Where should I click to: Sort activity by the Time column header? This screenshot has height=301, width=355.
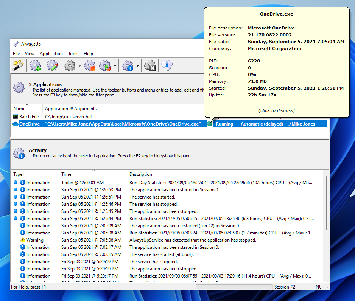click(x=93, y=174)
